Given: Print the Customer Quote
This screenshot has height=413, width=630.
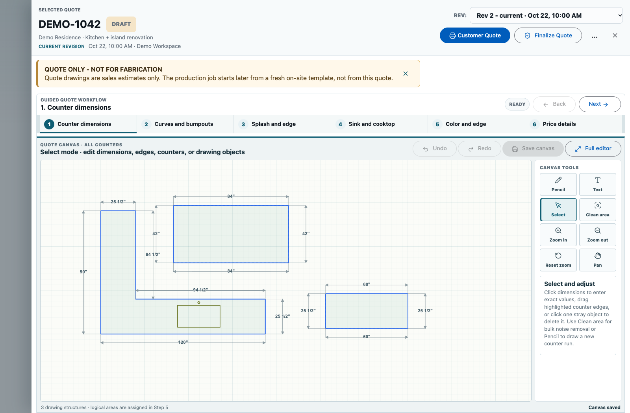Looking at the screenshot, I should 475,35.
